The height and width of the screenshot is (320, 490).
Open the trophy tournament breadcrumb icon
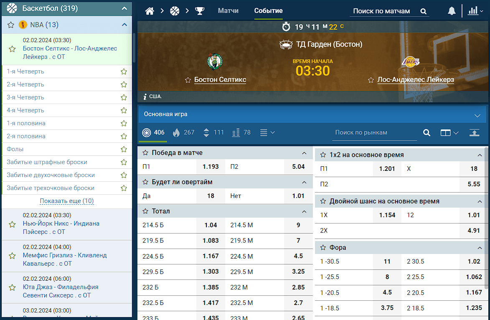tap(200, 11)
